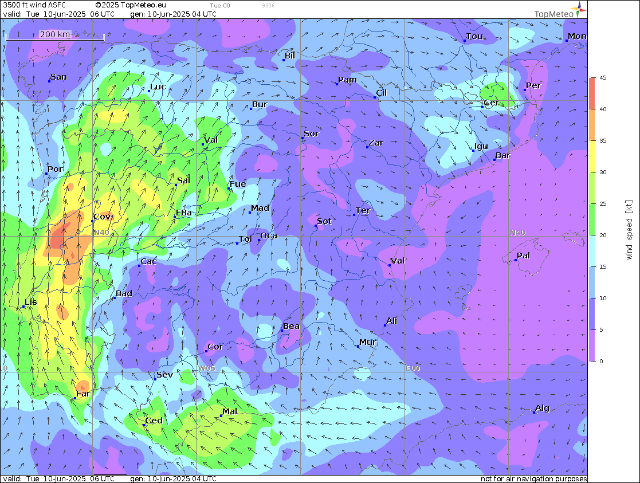Click the 'Por' city label

[56, 169]
